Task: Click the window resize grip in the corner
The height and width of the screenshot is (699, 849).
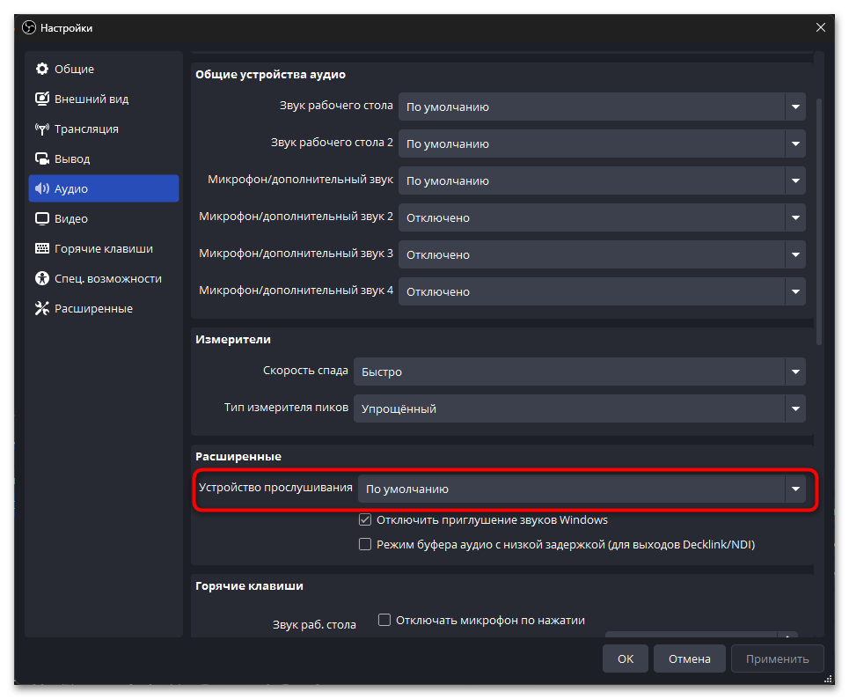Action: [x=828, y=679]
